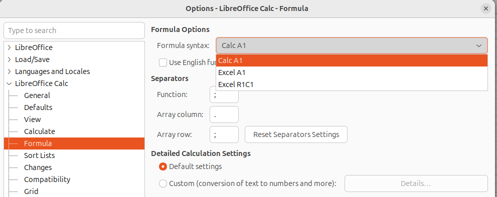Choose Excel A1 from syntax list
497x197 pixels.
click(352, 72)
